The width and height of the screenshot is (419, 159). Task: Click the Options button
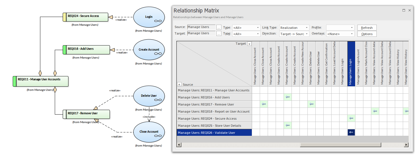point(367,34)
